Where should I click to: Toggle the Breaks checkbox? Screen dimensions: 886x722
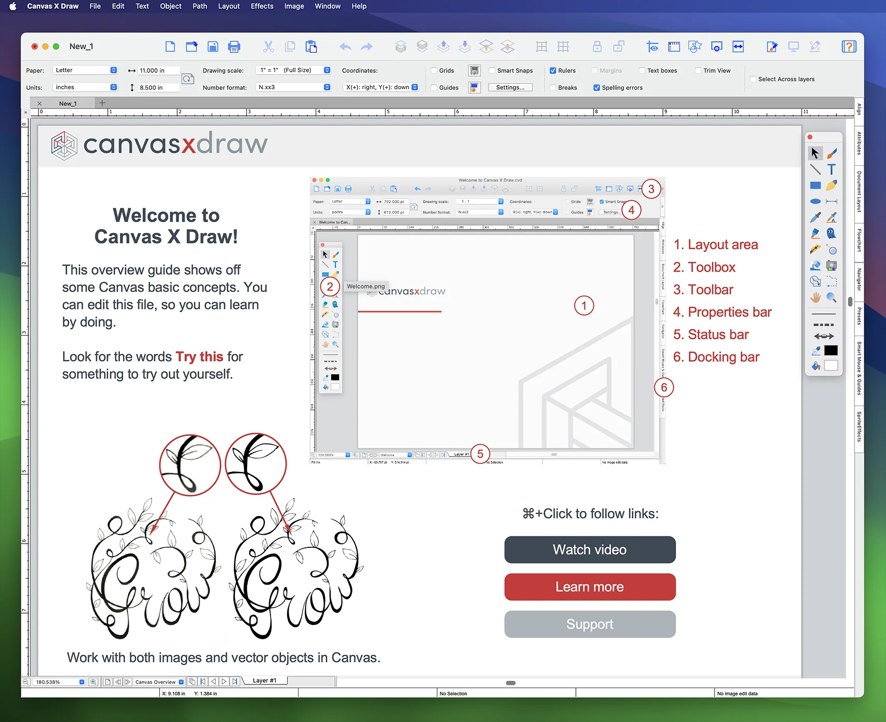[553, 88]
